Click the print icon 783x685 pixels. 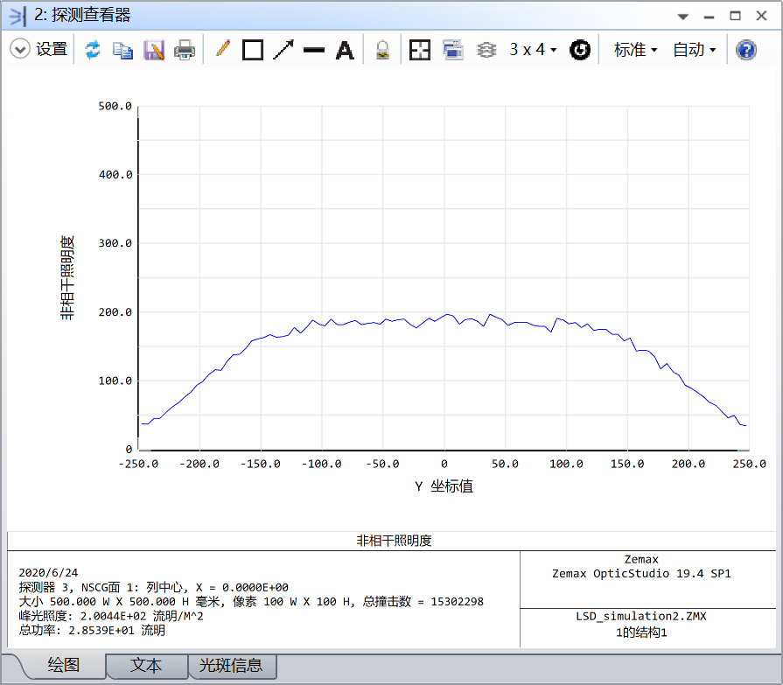[x=185, y=50]
